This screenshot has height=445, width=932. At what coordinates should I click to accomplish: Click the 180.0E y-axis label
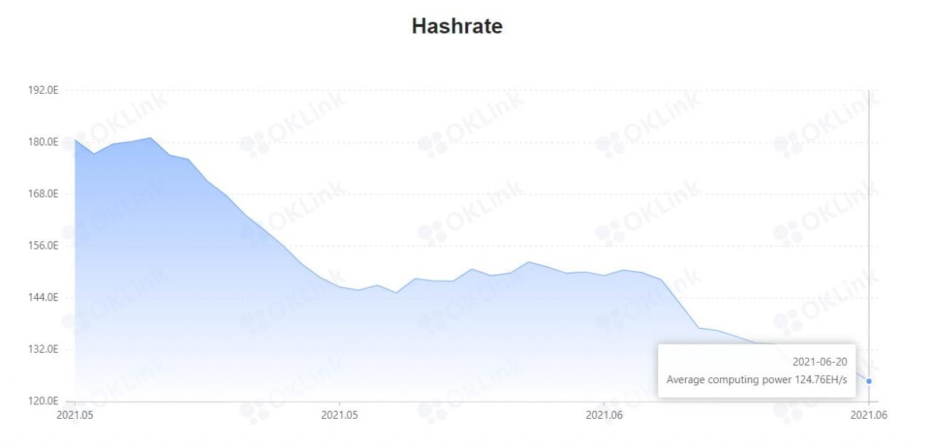point(43,142)
